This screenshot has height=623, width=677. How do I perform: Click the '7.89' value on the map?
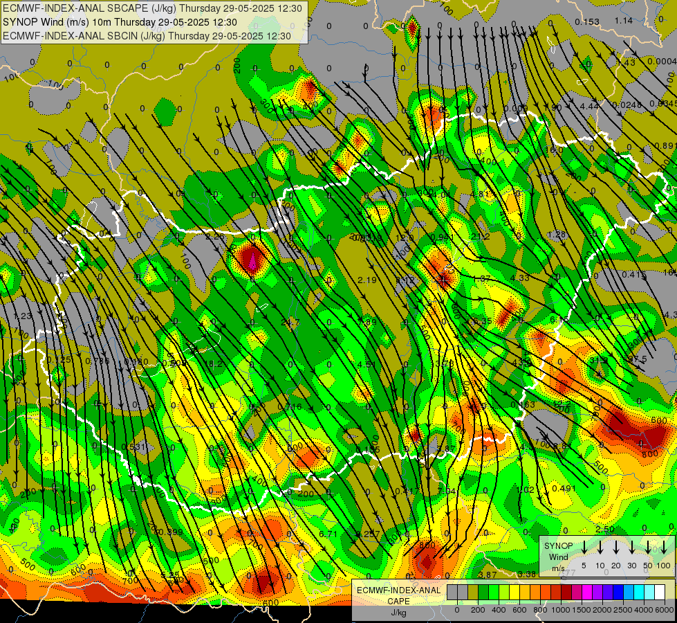coord(367,322)
